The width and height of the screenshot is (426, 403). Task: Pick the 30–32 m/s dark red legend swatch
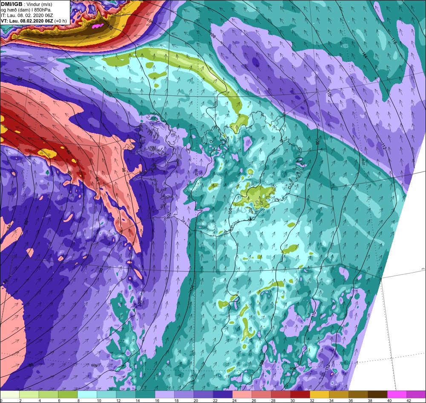(300, 394)
